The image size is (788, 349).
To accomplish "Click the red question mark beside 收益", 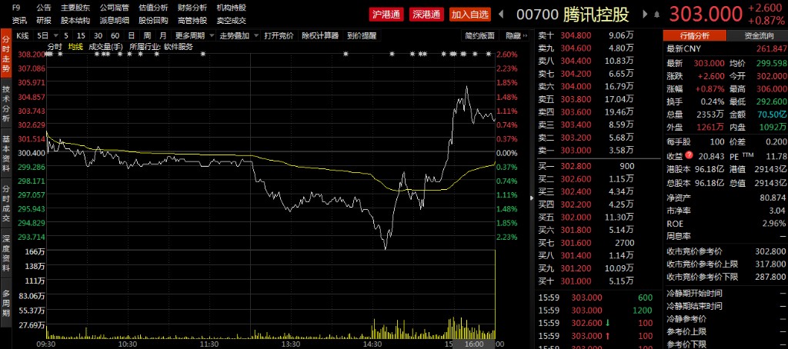I will (689, 155).
